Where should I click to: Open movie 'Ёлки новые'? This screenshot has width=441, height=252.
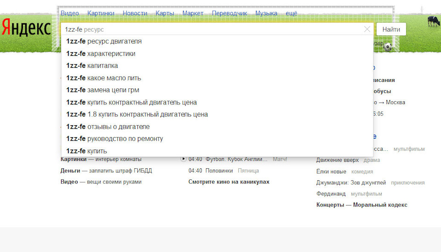[x=331, y=172]
